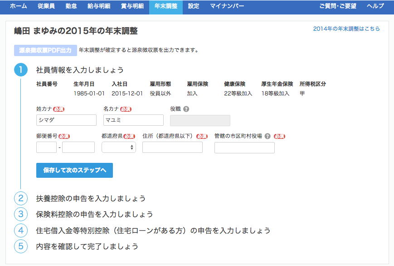Click 18等級加入 pension value
Image resolution: width=394 pixels, height=266 pixels.
tap(275, 94)
